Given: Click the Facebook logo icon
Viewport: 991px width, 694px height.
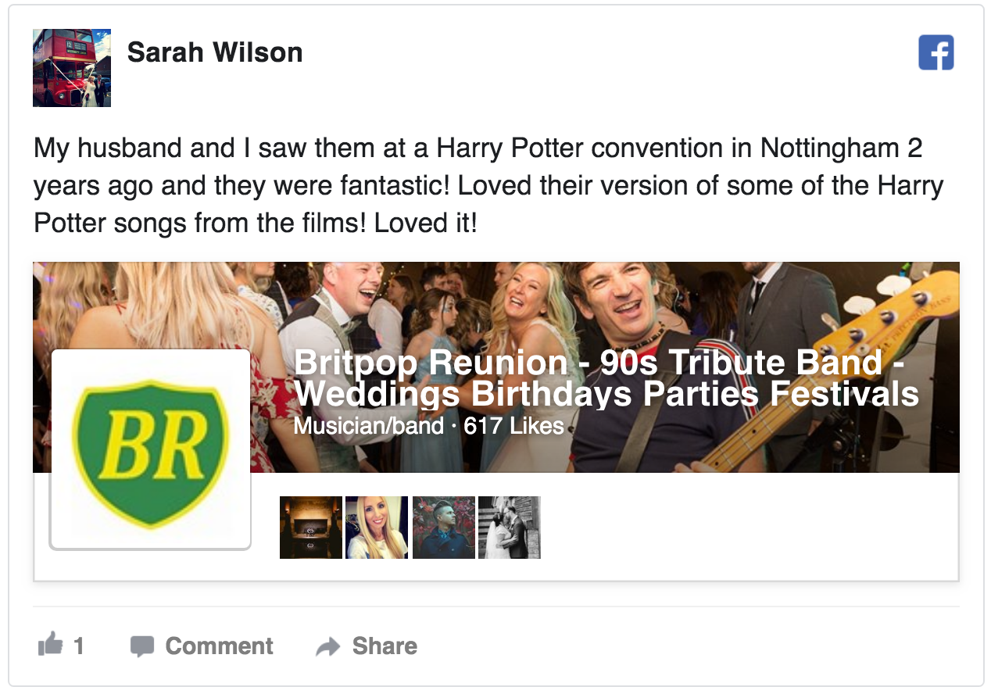Looking at the screenshot, I should coord(936,53).
